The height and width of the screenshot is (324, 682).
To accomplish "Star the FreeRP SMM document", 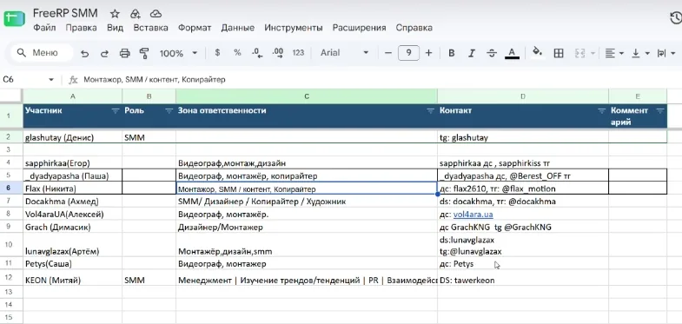I will 115,14.
